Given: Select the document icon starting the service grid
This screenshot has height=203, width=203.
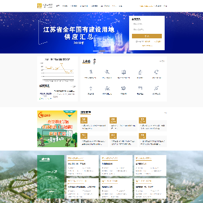Looking at the screenshot, I should coord(91,72).
